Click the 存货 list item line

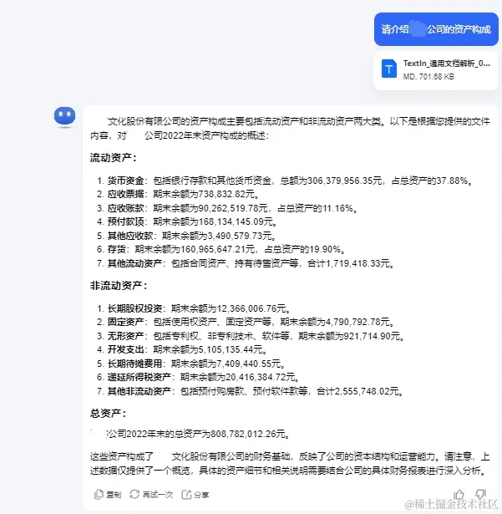coord(221,249)
